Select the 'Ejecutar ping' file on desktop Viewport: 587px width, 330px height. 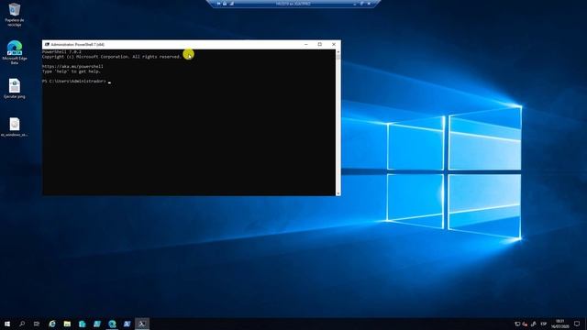click(x=15, y=89)
